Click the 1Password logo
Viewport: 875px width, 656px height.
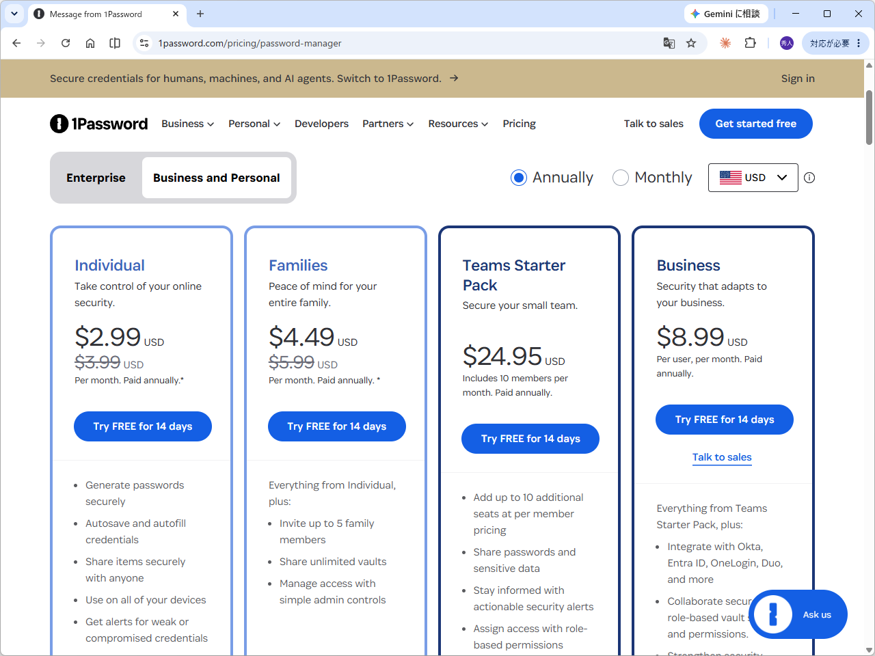click(x=98, y=124)
